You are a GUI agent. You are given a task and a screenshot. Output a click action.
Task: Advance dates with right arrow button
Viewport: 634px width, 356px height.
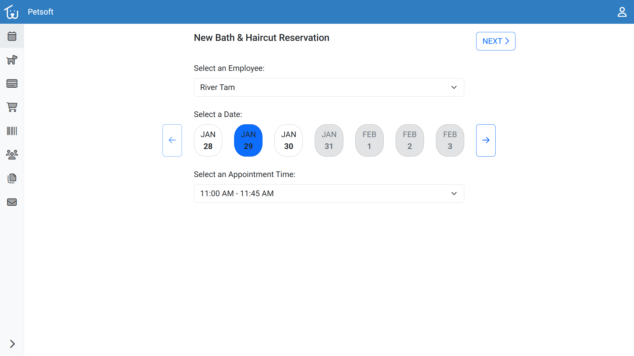pos(486,140)
